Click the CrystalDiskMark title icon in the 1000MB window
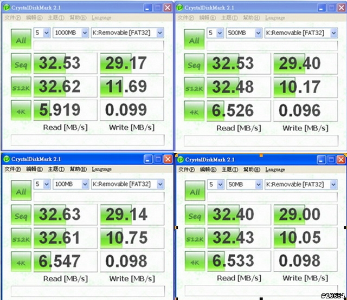Image resolution: width=347 pixels, height=300 pixels. click(x=7, y=8)
